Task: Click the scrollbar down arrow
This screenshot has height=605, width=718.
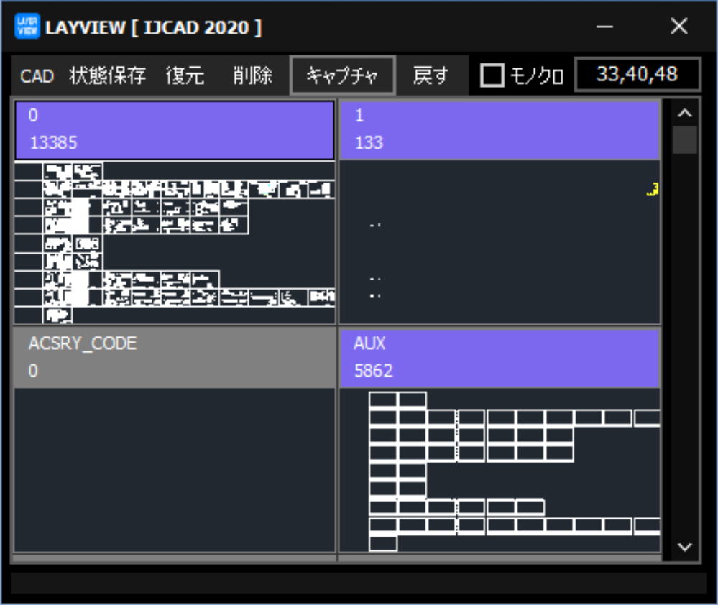Action: pos(684,548)
